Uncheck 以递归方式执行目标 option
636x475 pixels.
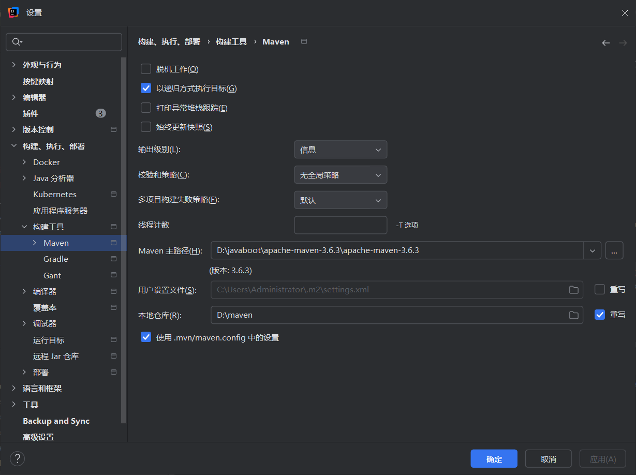click(146, 88)
